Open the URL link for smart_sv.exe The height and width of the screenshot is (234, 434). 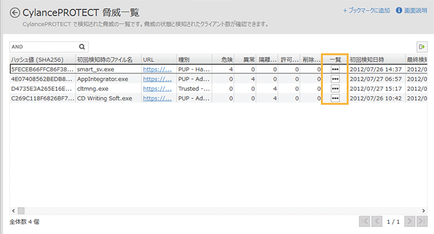(157, 70)
